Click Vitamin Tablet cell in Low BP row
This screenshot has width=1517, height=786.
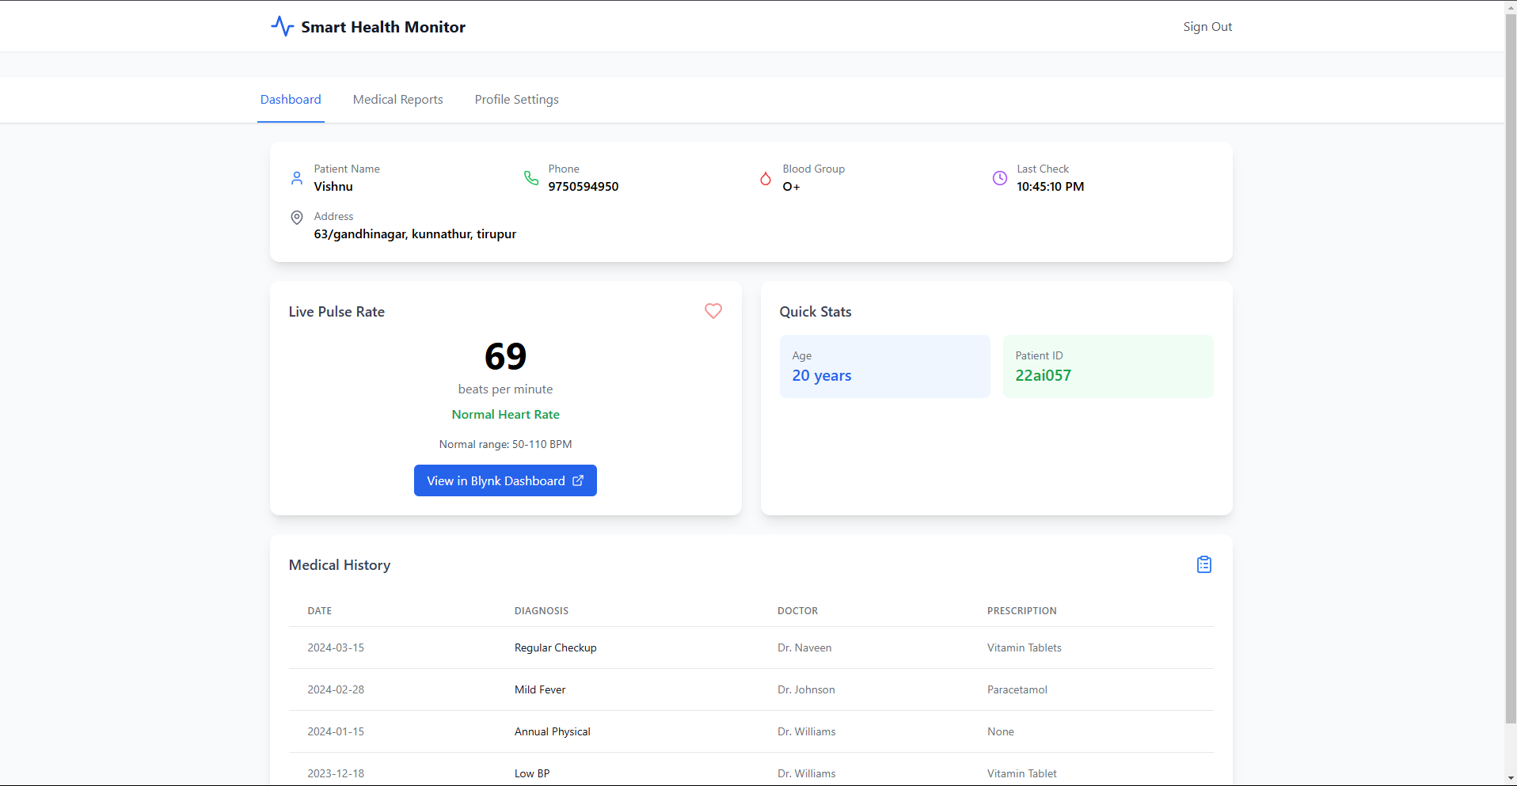tap(1022, 773)
